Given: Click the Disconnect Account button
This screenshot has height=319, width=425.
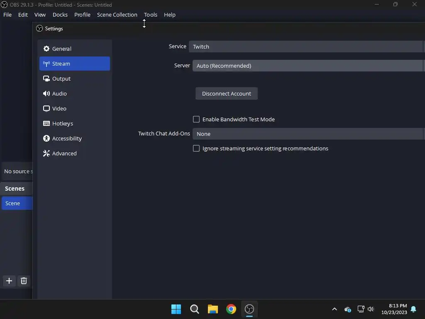Looking at the screenshot, I should [227, 93].
